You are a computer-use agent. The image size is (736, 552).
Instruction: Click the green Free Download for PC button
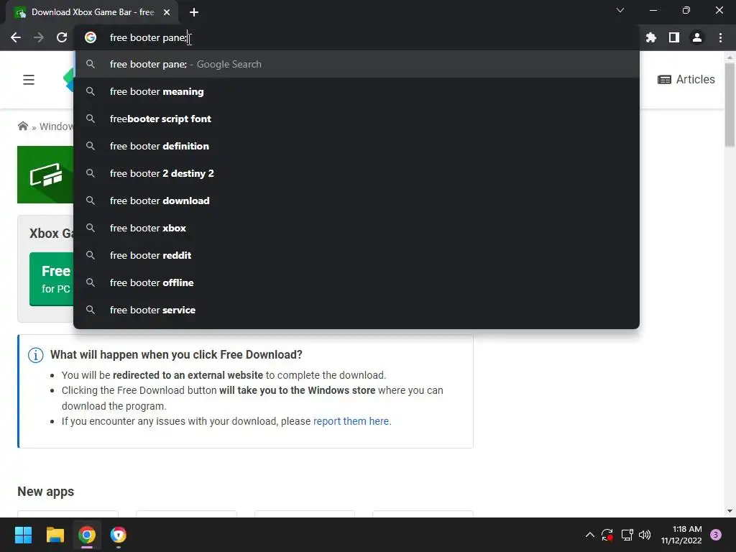51,280
